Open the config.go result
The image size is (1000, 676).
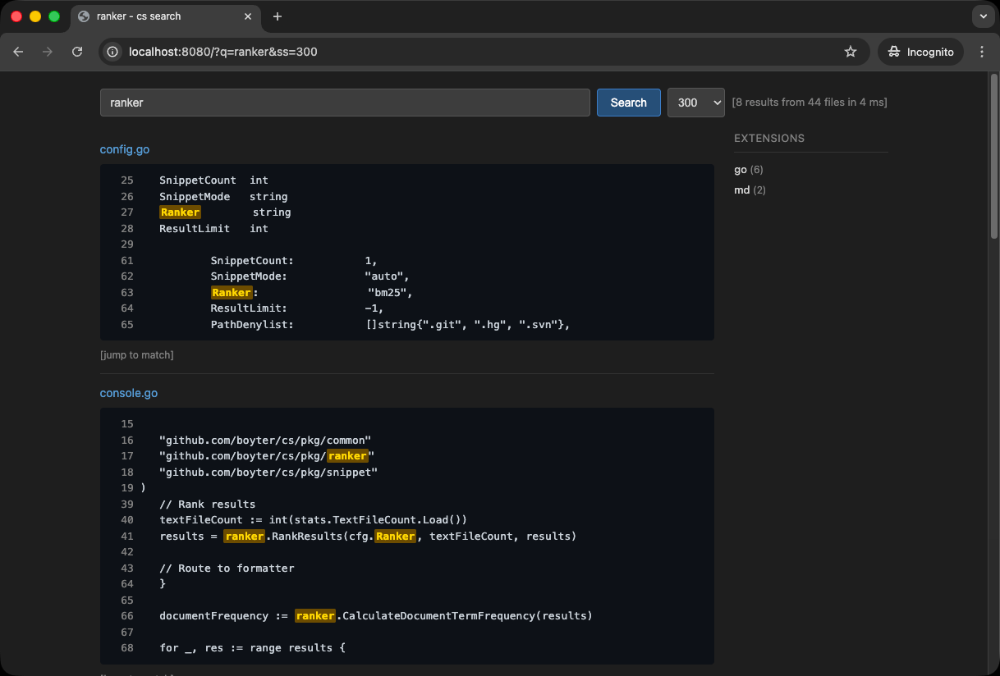(124, 149)
